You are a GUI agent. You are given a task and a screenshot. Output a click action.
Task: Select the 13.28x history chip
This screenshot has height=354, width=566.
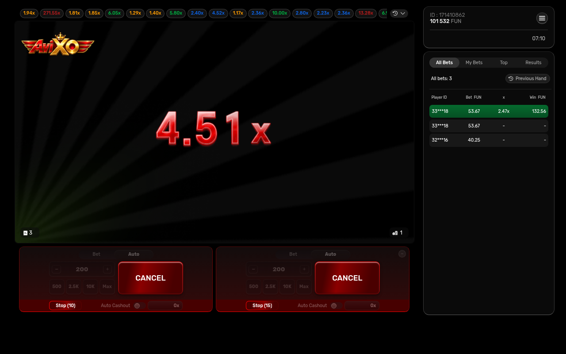pos(366,13)
